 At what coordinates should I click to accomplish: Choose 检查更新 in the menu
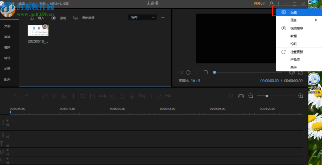(296, 52)
